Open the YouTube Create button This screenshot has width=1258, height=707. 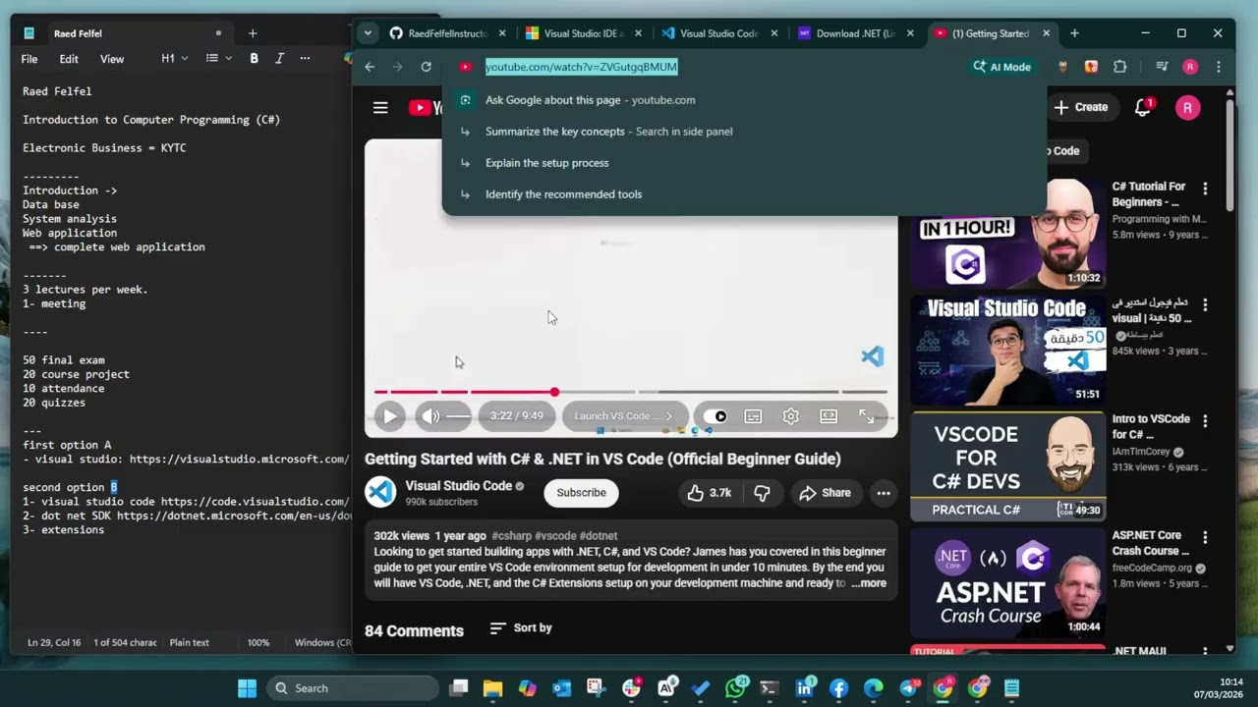tap(1081, 107)
